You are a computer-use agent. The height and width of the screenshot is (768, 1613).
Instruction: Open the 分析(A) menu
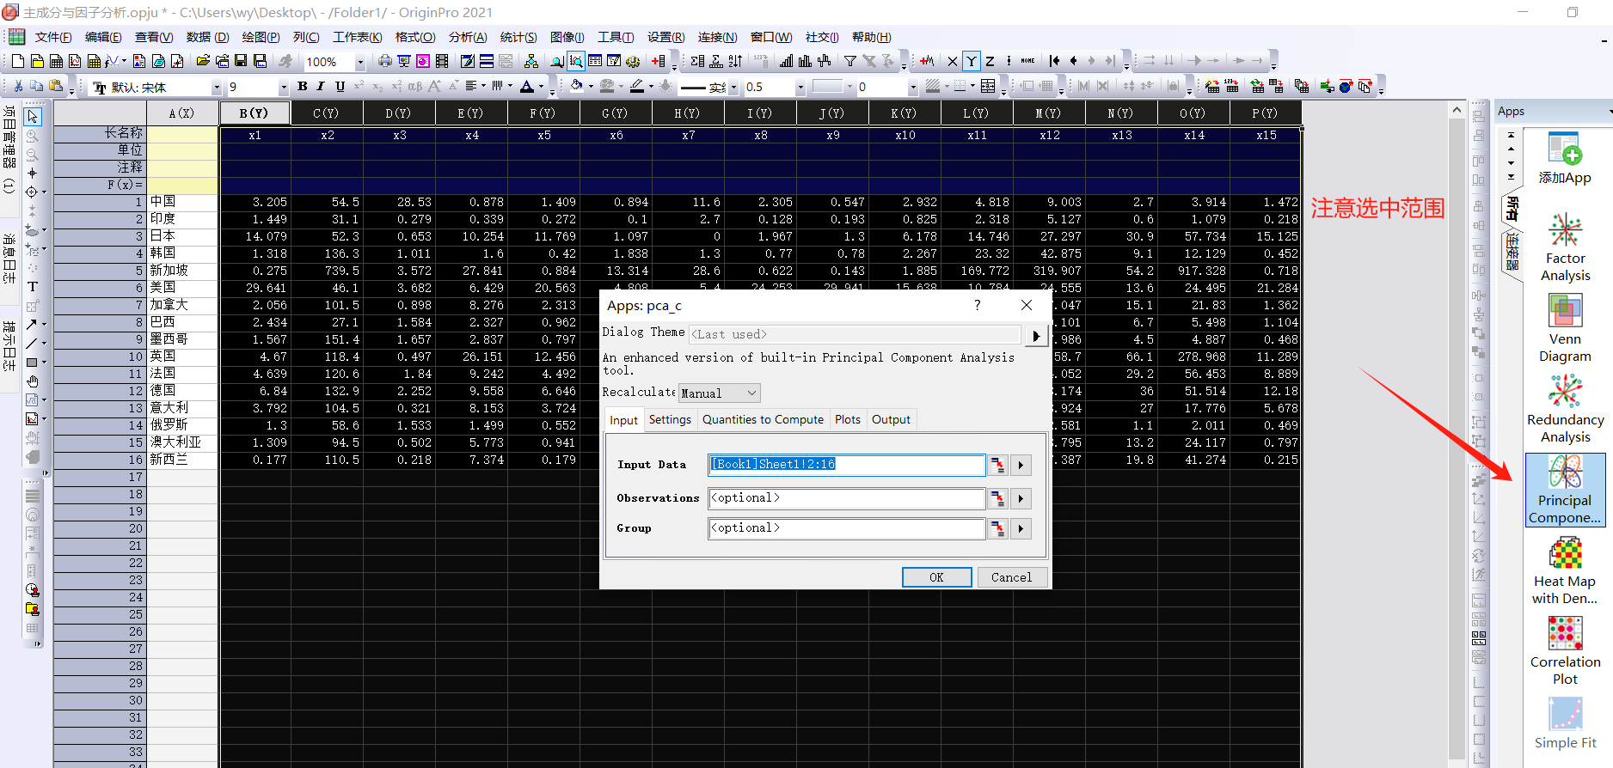click(x=467, y=37)
